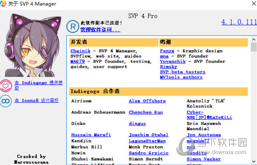257x165 pixels.
Task: Click the 开发者 section header
Action: coord(113,42)
